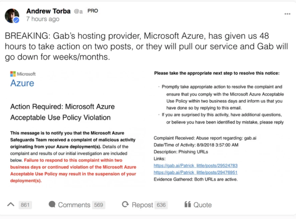The width and height of the screenshot is (296, 219).
Task: Open the three-dot post options menu
Action: pos(287,14)
